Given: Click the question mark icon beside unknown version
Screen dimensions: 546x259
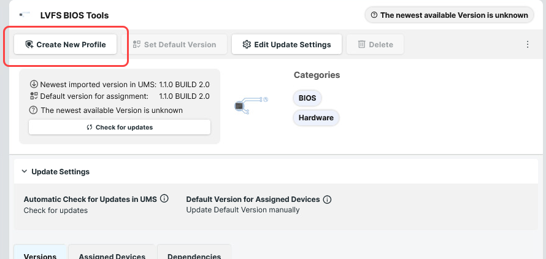Looking at the screenshot, I should [34, 110].
